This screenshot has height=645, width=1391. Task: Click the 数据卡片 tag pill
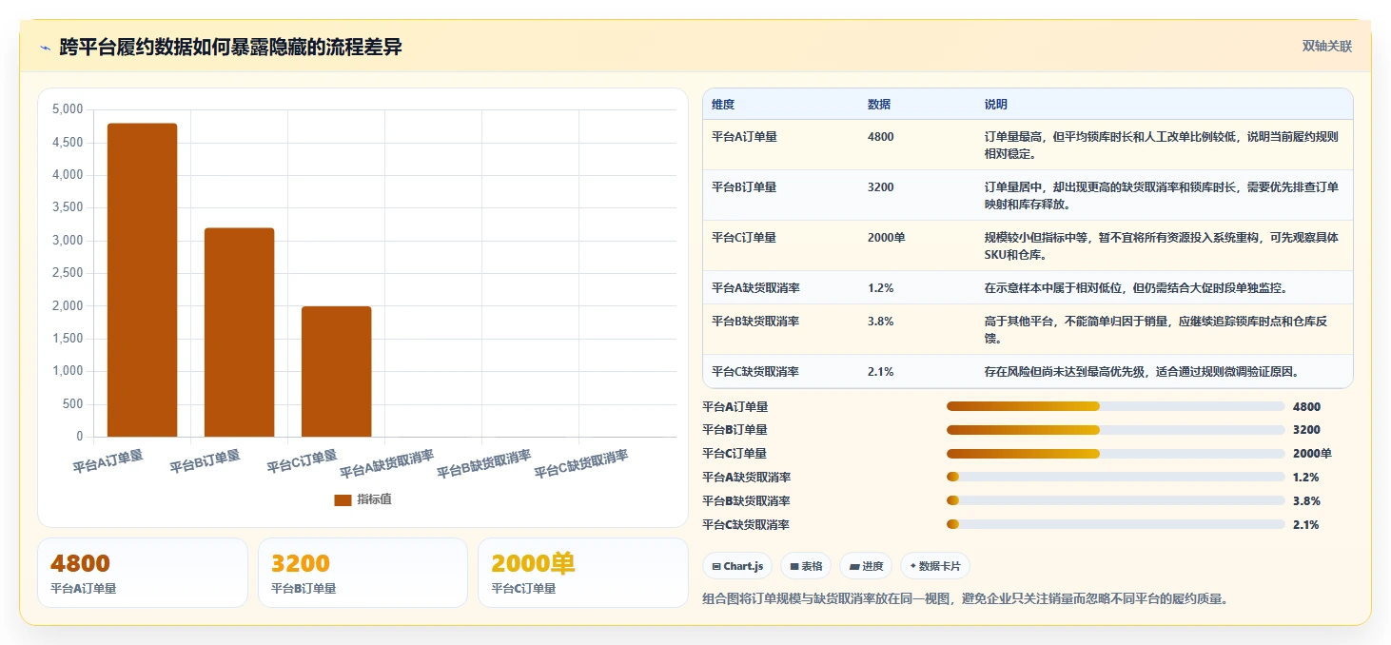coord(935,566)
